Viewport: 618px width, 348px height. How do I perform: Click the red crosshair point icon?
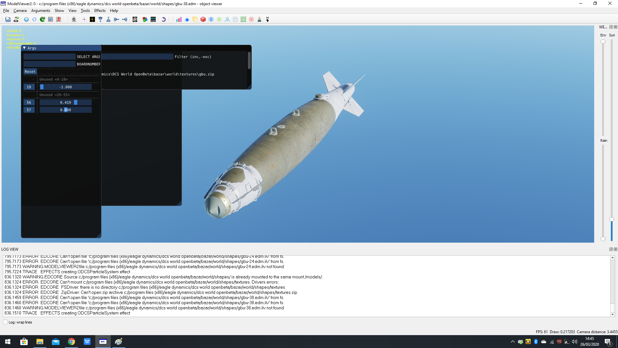point(84,19)
